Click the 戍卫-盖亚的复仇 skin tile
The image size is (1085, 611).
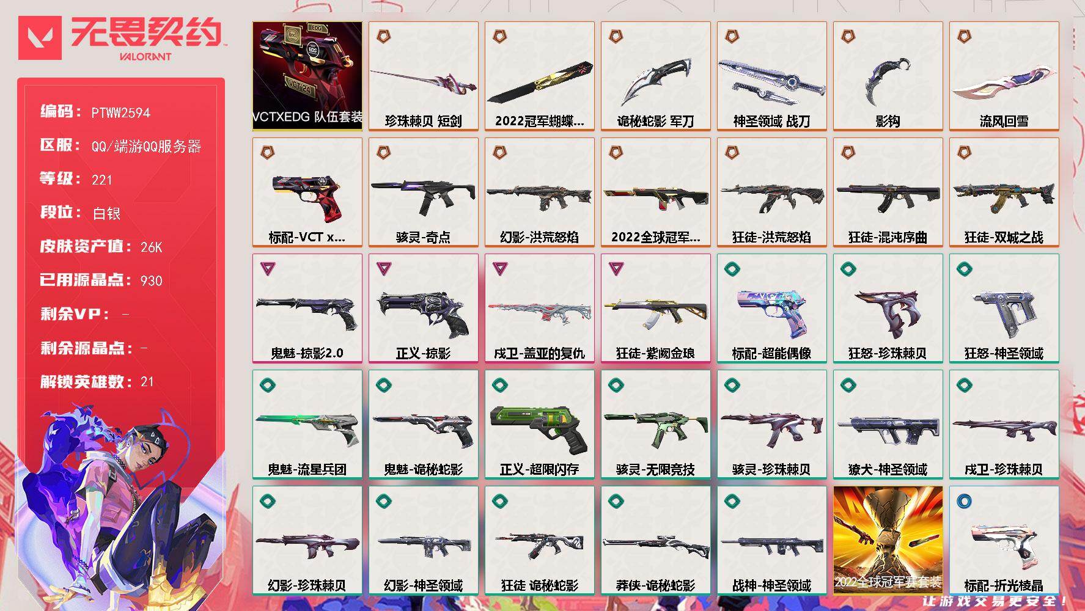[x=540, y=309]
